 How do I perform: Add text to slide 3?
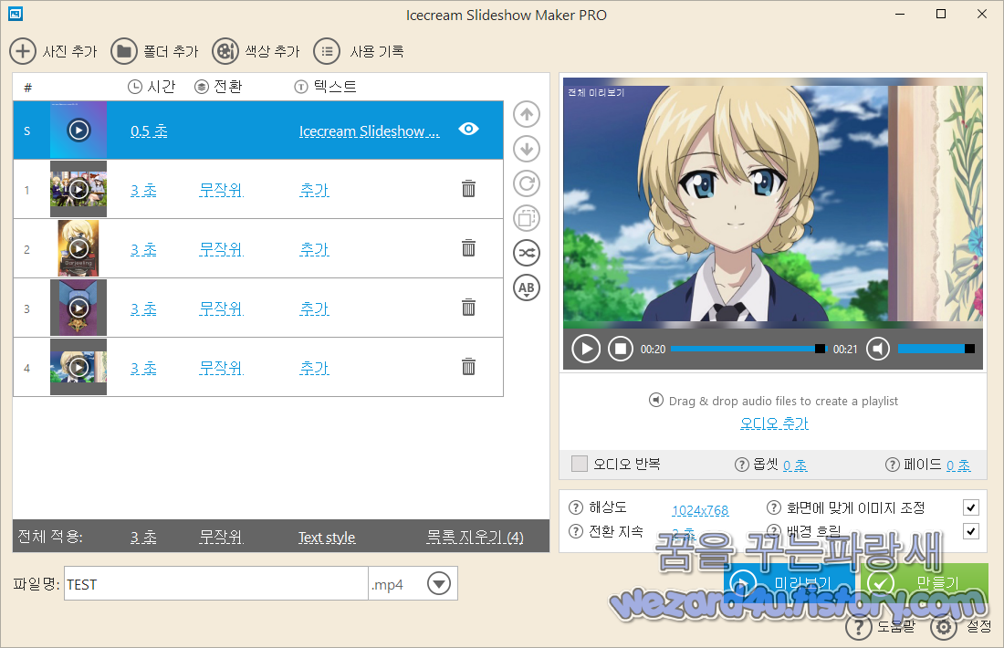pos(314,308)
